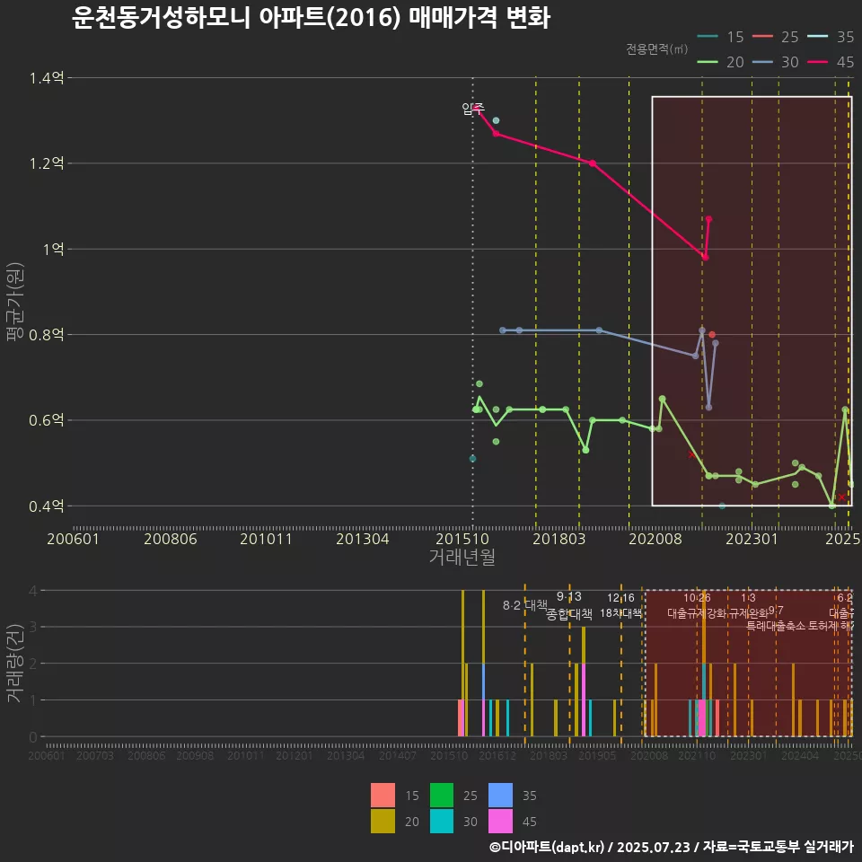Click the 0.6억 y-axis label
The height and width of the screenshot is (862, 862).
(x=47, y=420)
